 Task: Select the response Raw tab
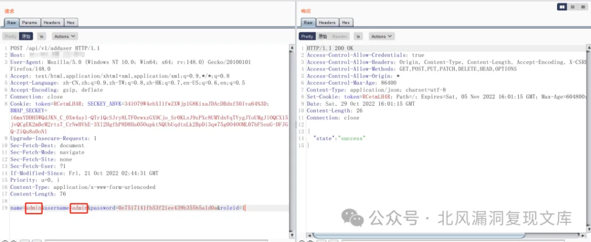pos(308,23)
